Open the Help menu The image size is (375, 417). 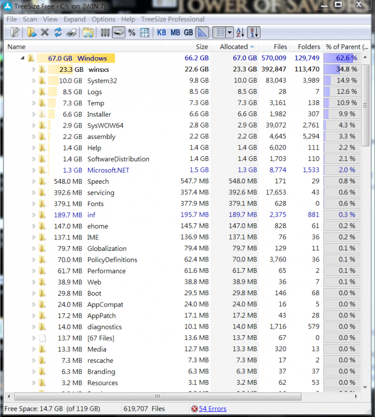point(128,19)
